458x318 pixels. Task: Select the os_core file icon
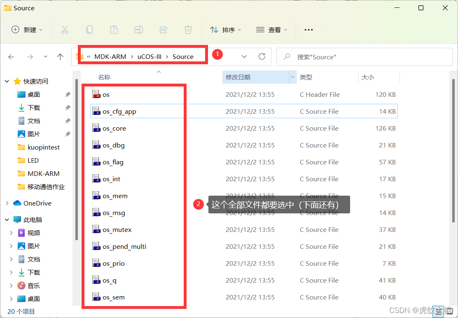click(96, 128)
